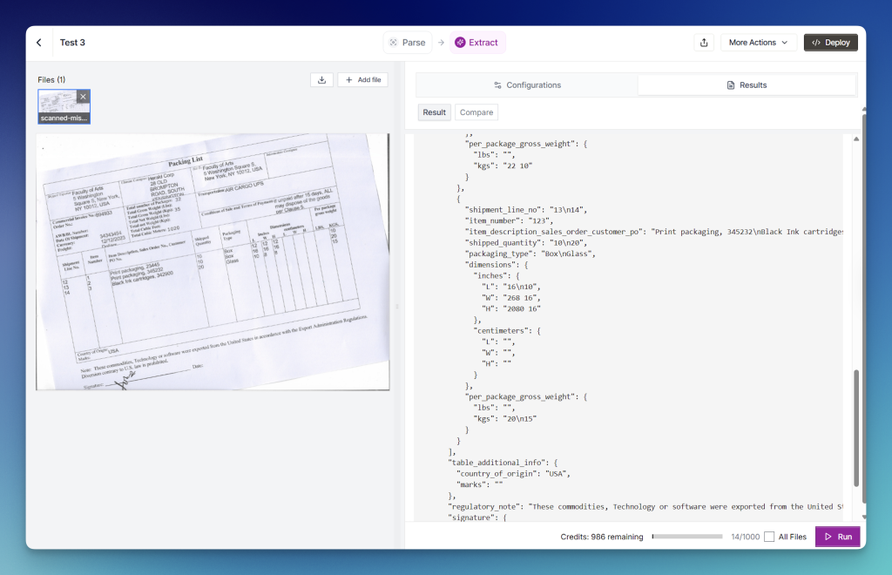Viewport: 892px width, 575px height.
Task: Click the Extract step button
Action: 477,43
